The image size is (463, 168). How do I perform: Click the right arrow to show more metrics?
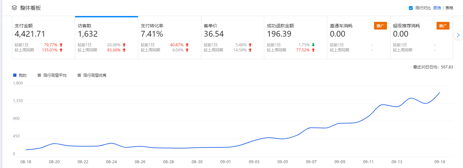pos(458,35)
